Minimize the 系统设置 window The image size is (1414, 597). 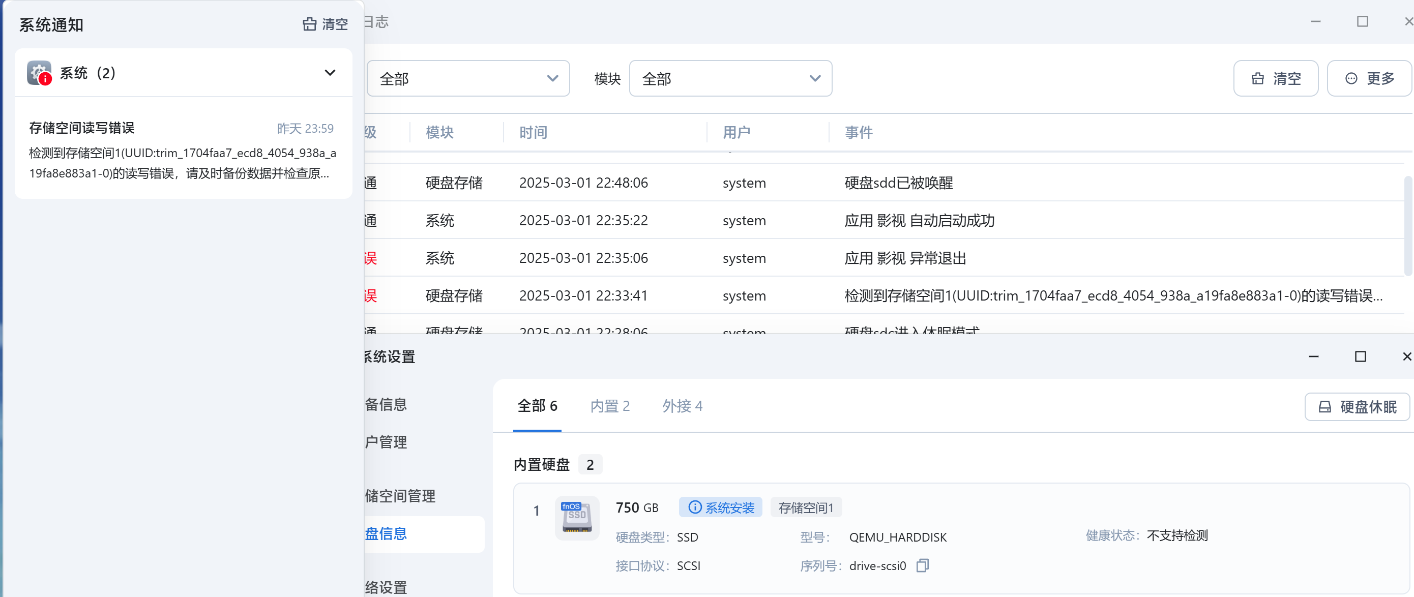pos(1314,356)
